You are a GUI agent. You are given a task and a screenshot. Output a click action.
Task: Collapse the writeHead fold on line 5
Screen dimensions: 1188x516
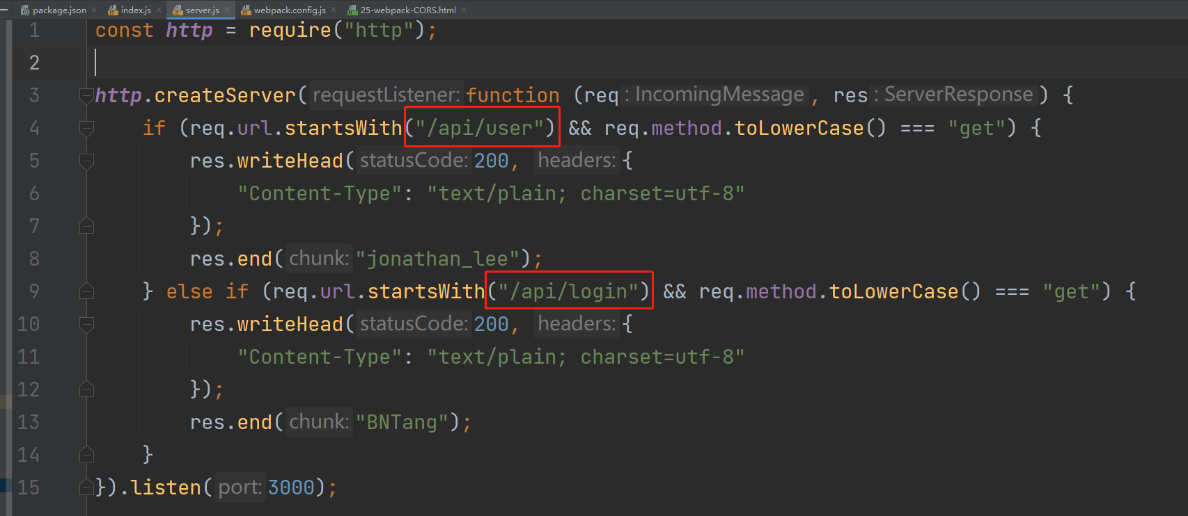[86, 161]
